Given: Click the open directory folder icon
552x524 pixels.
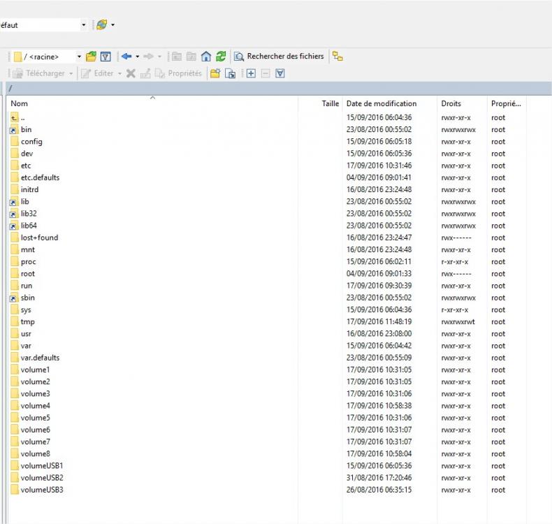Looking at the screenshot, I should (91, 57).
